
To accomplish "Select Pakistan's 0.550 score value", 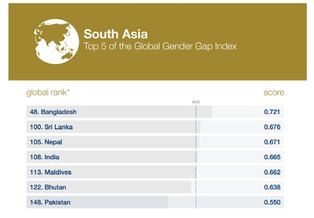I will tap(272, 202).
